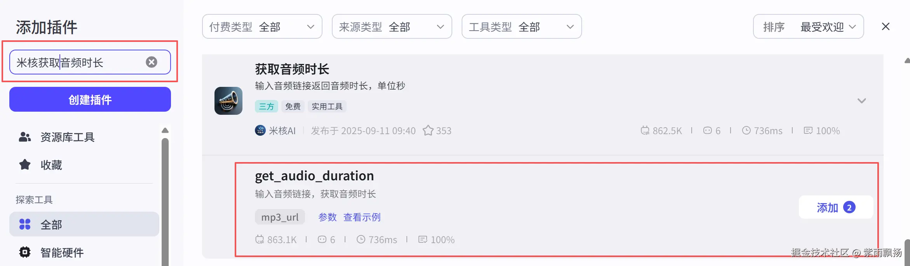The height and width of the screenshot is (266, 910).
Task: Click into the plugin search input field
Action: click(x=78, y=62)
